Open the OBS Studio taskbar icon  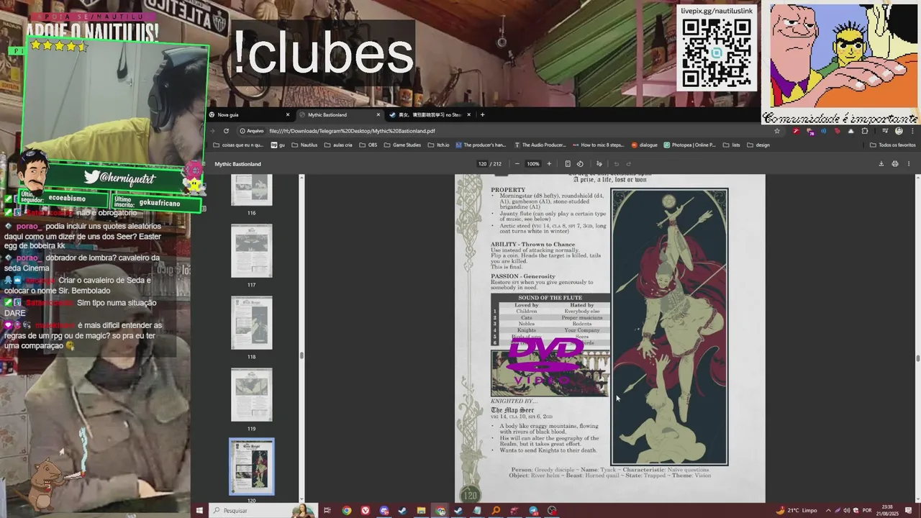552,511
